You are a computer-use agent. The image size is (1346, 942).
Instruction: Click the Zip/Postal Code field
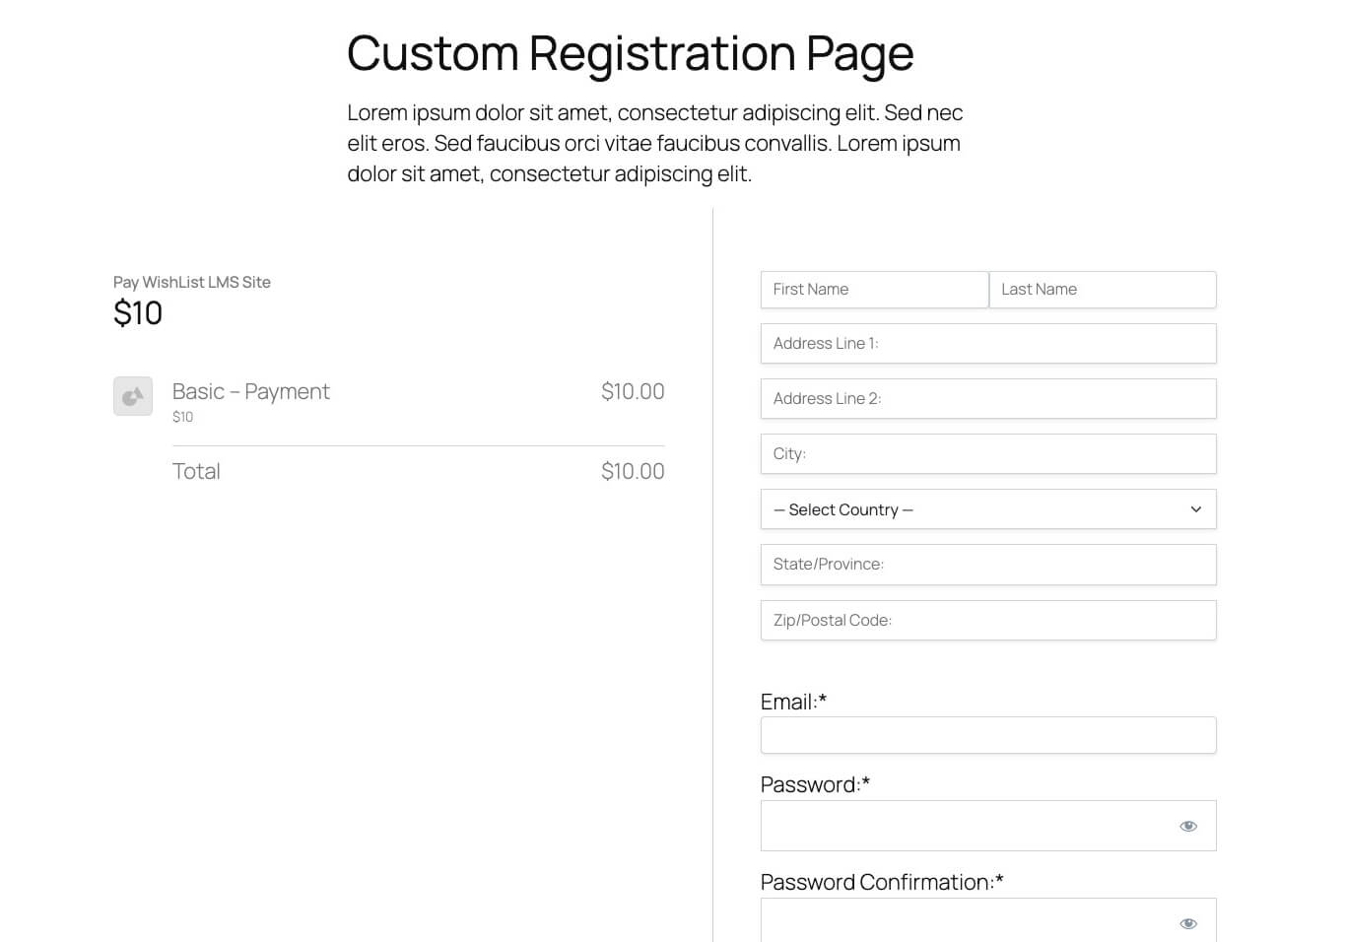point(988,620)
